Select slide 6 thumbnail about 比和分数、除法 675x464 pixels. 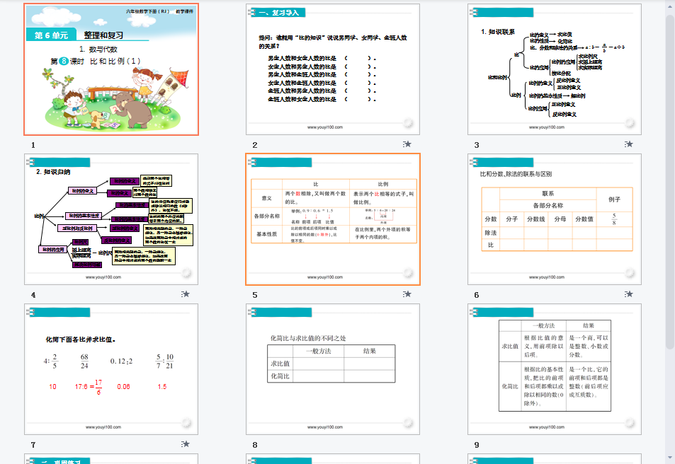555,219
